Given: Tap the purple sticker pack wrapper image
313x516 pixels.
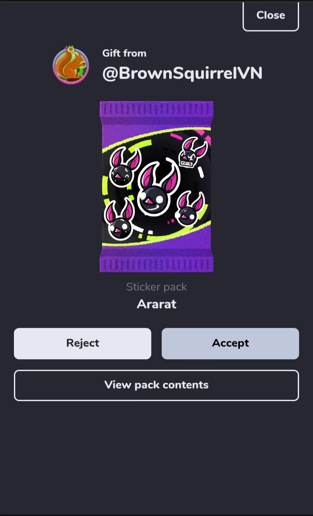Looking at the screenshot, I should [x=156, y=187].
